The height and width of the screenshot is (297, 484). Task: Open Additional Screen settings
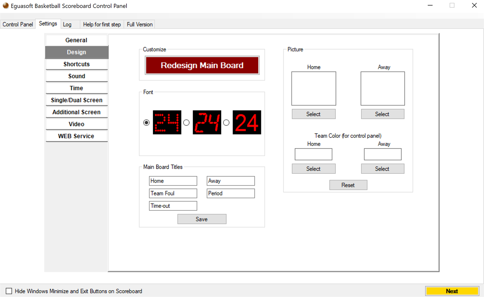(76, 112)
